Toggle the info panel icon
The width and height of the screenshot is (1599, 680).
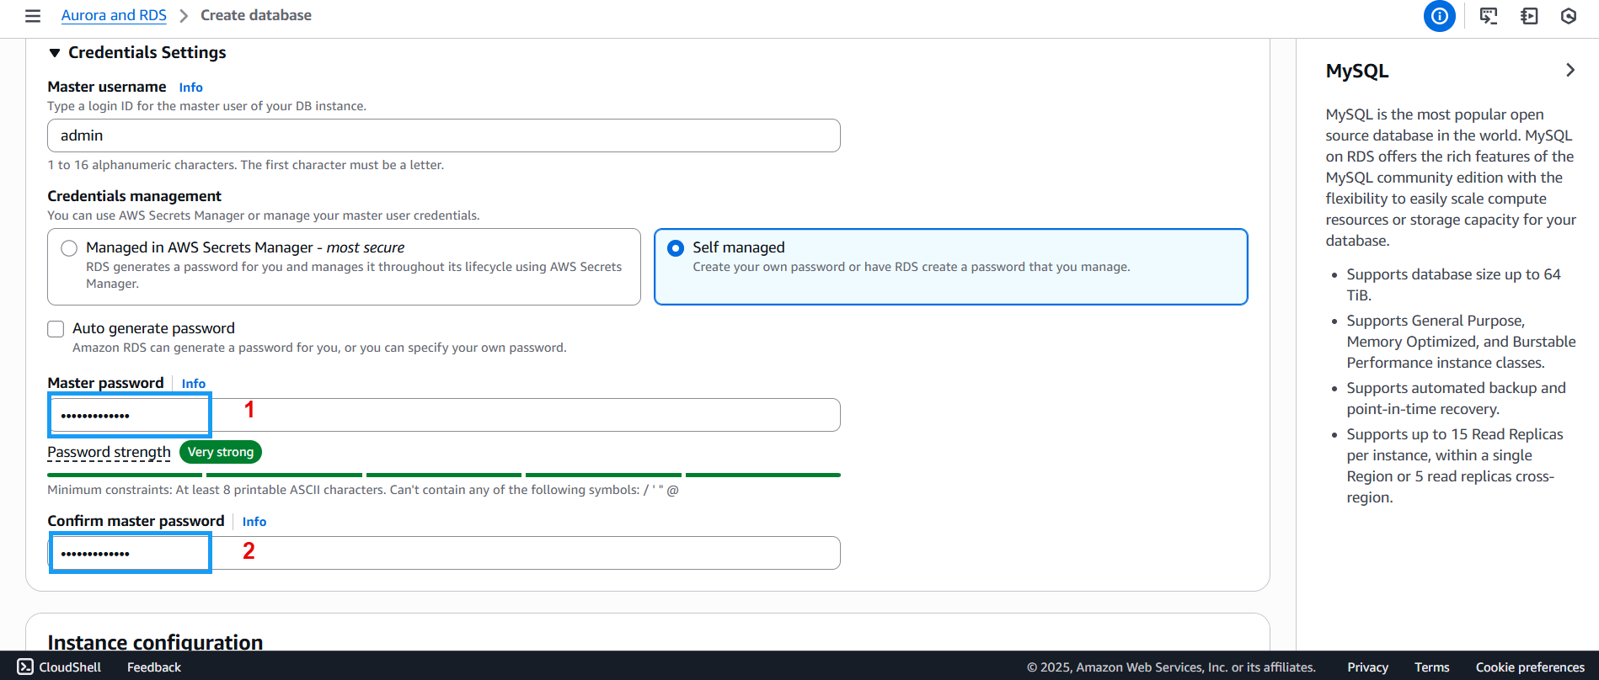(x=1440, y=16)
